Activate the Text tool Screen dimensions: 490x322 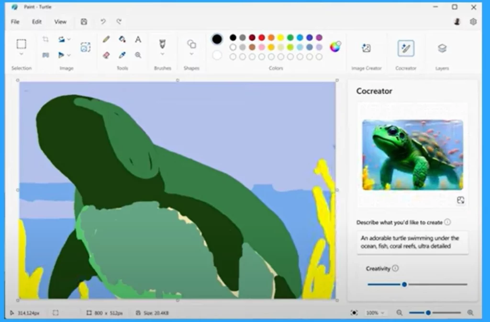coord(138,39)
